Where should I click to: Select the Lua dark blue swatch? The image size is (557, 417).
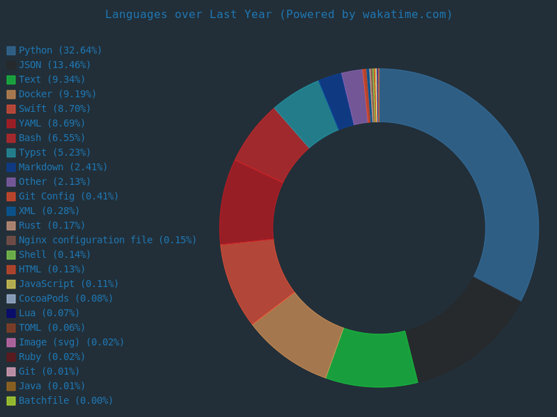pos(11,313)
